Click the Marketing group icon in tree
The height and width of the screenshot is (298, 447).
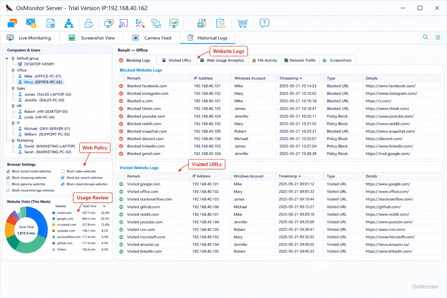13,140
